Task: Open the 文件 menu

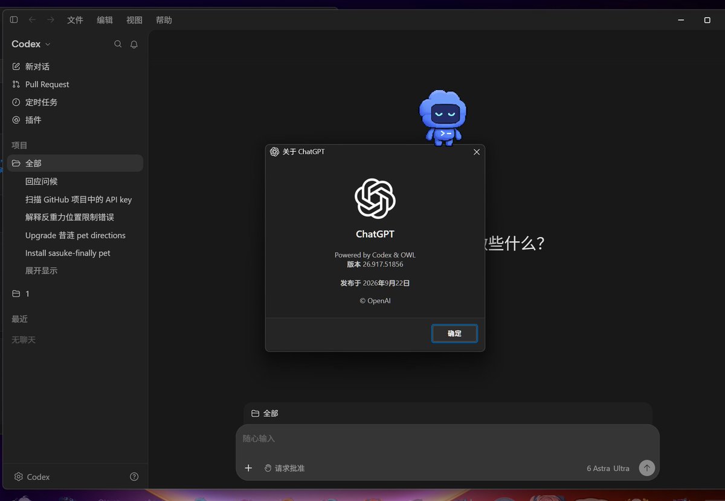Action: 75,20
